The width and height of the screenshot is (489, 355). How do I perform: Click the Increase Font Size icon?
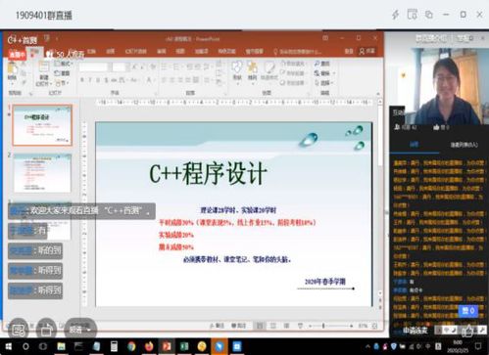134,67
